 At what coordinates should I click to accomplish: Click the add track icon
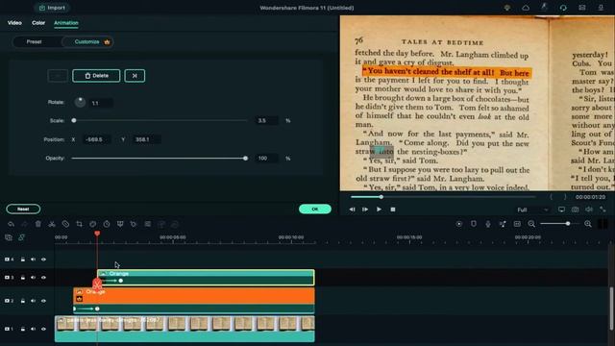(x=9, y=237)
